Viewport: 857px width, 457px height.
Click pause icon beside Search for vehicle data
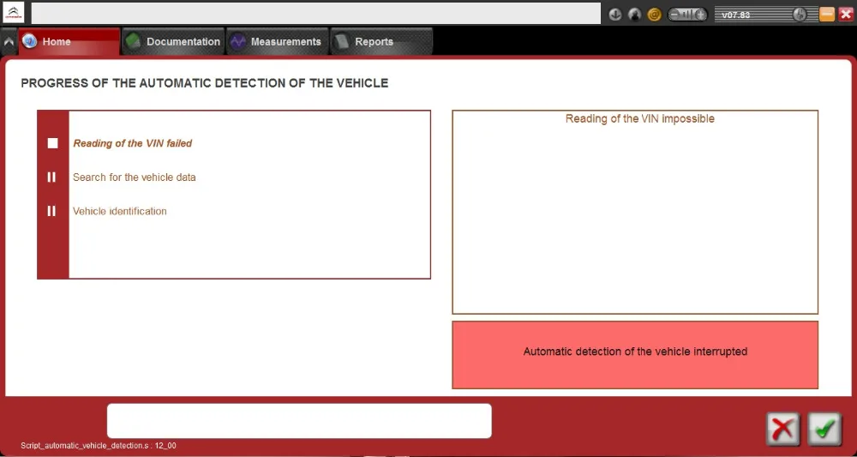tap(51, 177)
